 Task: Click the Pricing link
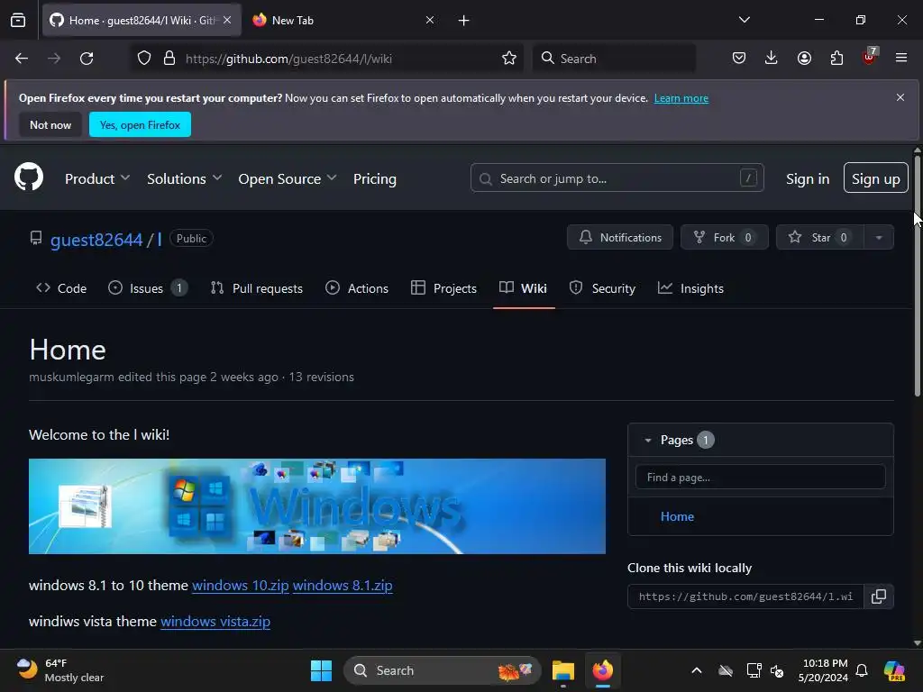[x=375, y=179]
